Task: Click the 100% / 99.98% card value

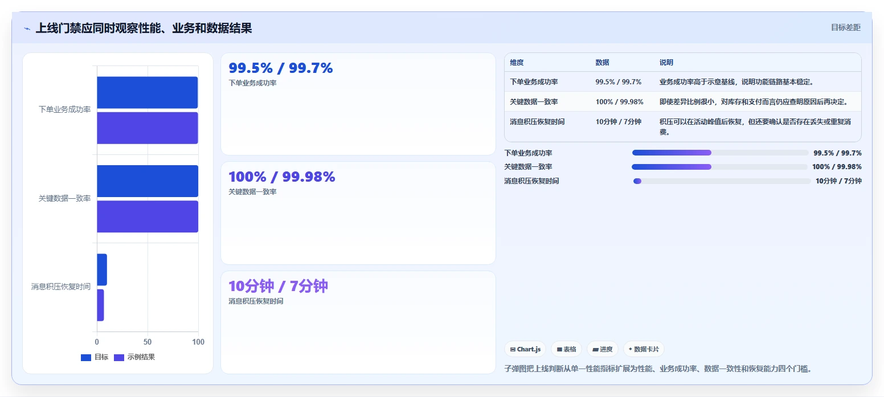Action: click(282, 177)
